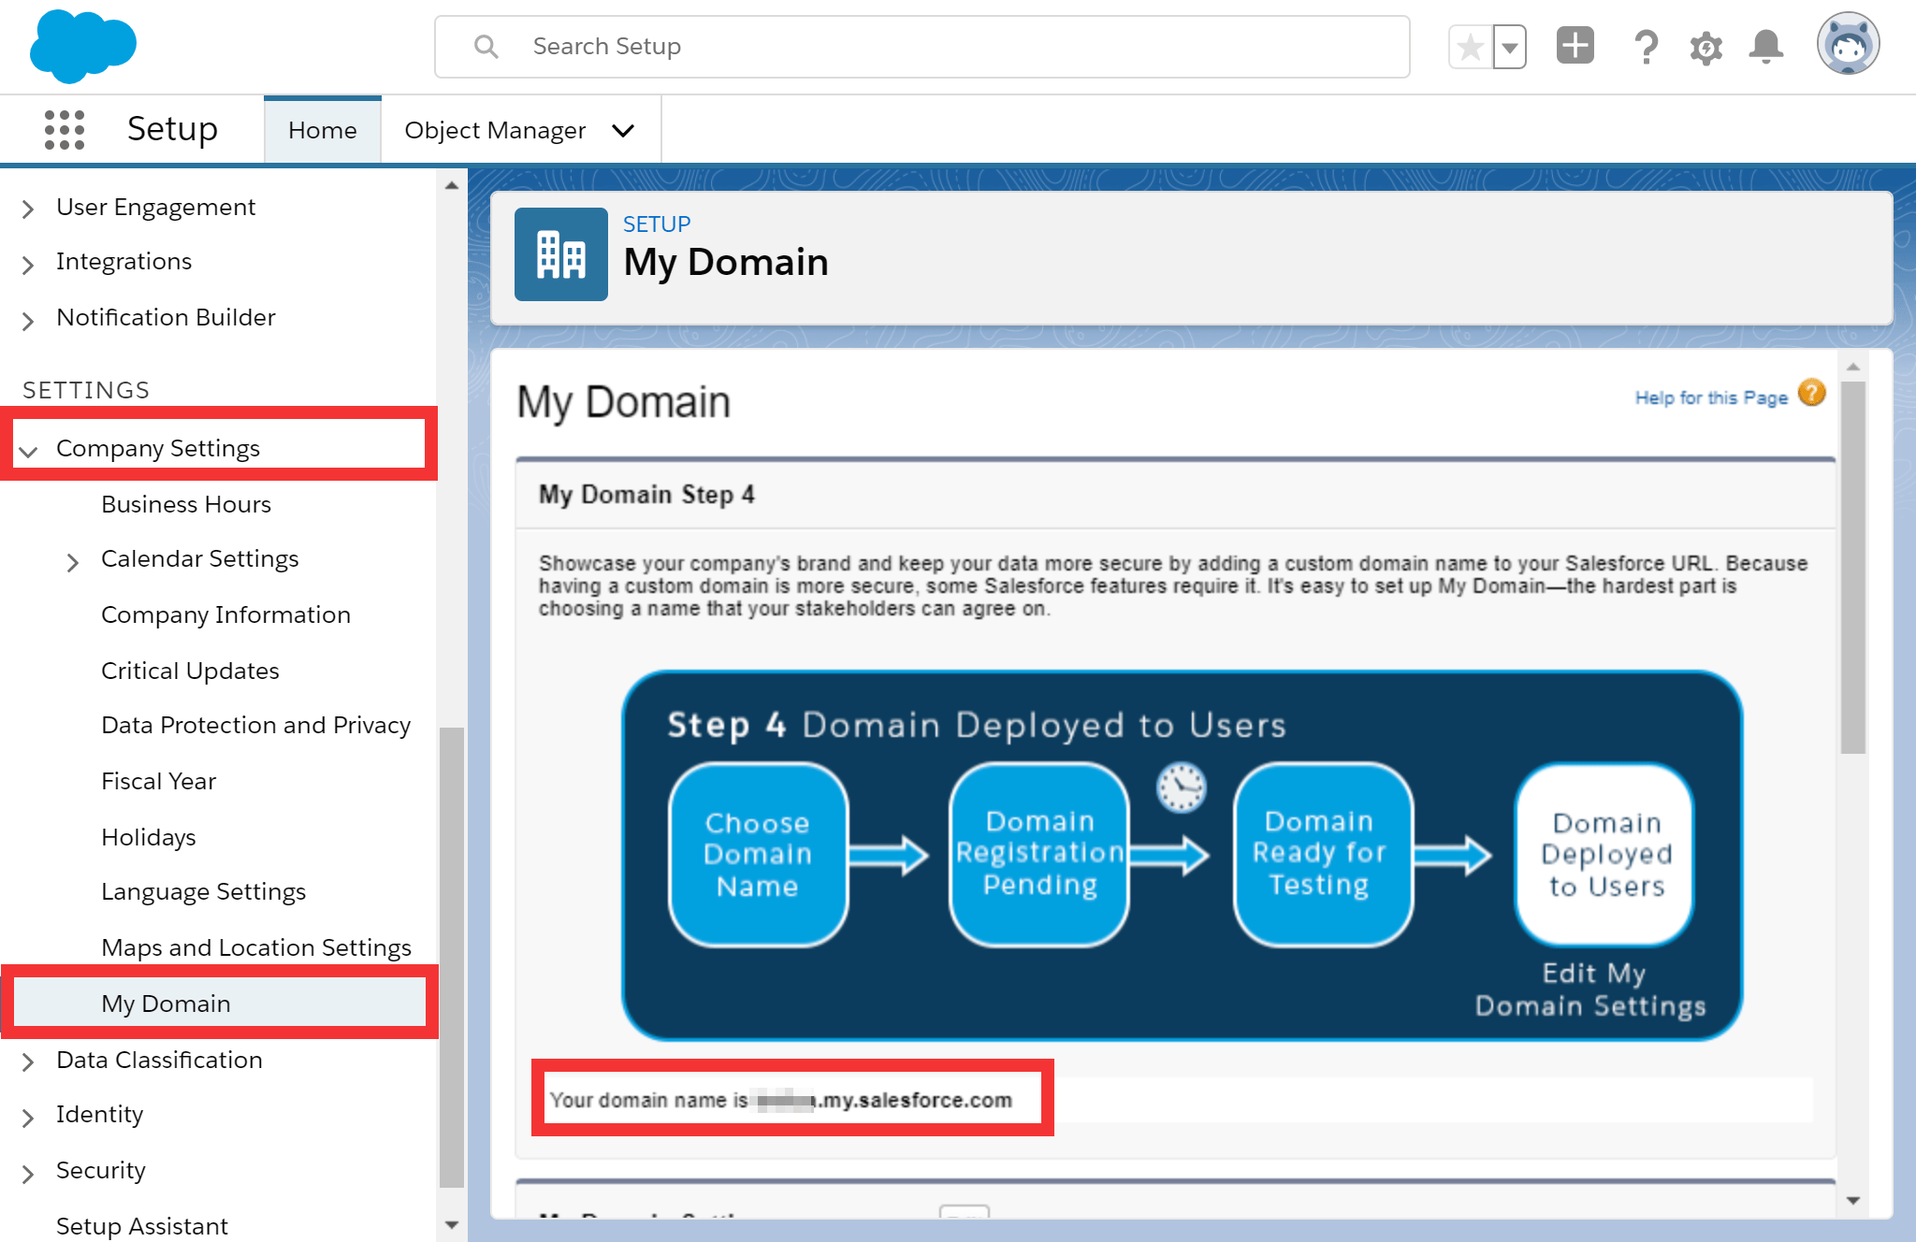The image size is (1916, 1242).
Task: Click Help for this Page link
Action: [x=1711, y=397]
